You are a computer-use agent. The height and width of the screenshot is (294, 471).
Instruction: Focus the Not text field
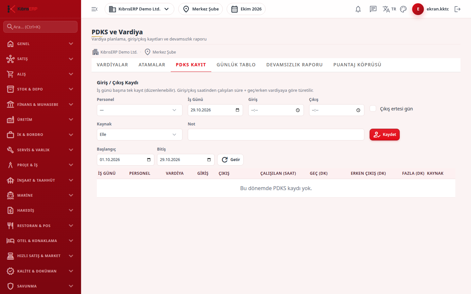pyautogui.click(x=276, y=135)
